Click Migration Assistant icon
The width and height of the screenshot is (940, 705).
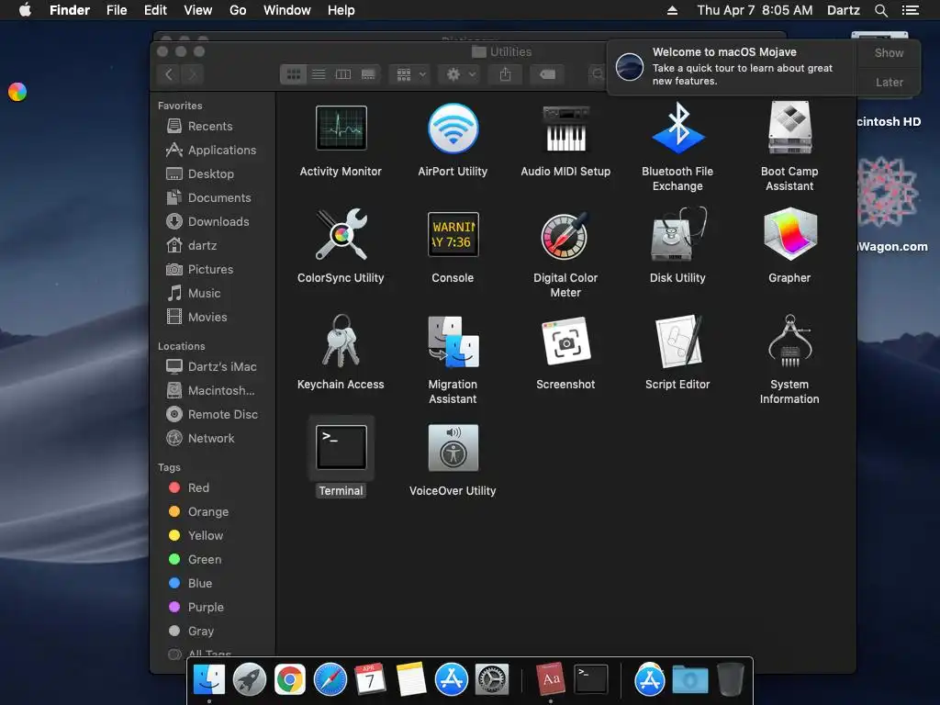(453, 341)
